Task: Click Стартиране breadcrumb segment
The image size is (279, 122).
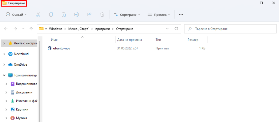Action: [x=125, y=29]
